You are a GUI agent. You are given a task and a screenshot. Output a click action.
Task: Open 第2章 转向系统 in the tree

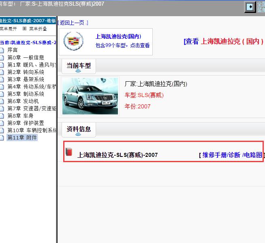(x=26, y=72)
